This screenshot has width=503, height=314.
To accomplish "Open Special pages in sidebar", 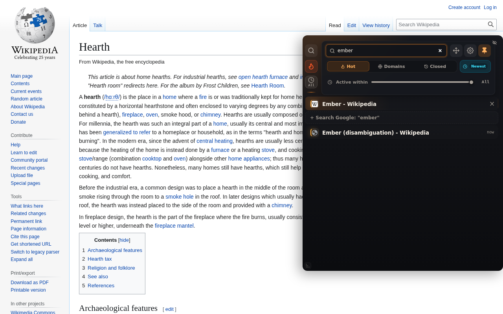I will pos(25,183).
